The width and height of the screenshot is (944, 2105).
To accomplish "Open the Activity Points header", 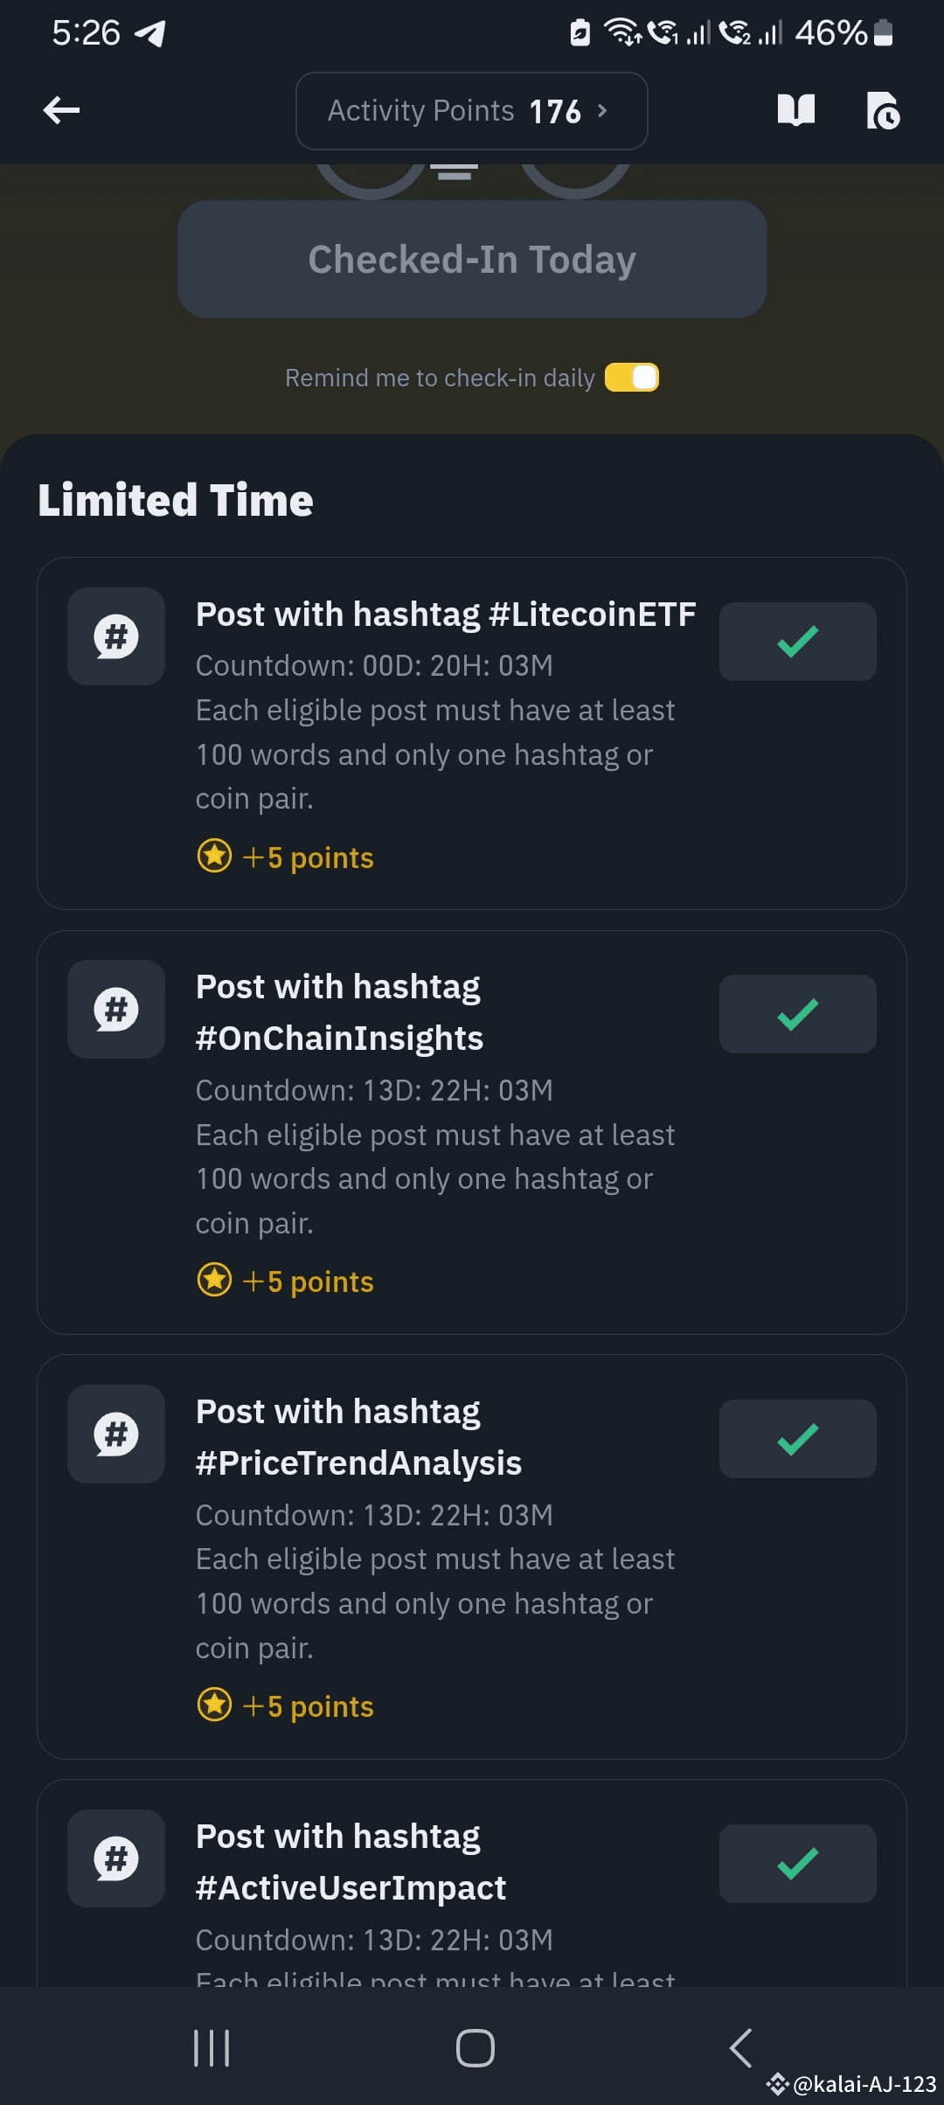I will tap(455, 110).
